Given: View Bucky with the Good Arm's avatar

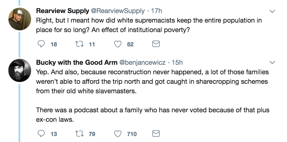Looking at the screenshot, I should (x=20, y=70).
